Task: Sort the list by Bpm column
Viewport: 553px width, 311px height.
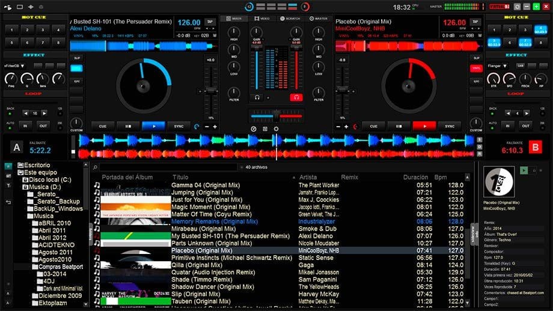Action: (441, 178)
